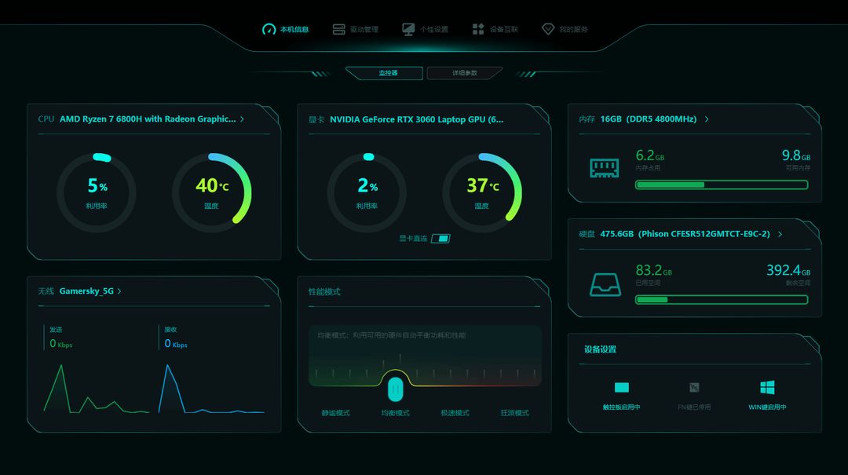This screenshot has height=475, width=848.
Task: Switch to the 监控器 tab
Action: (x=385, y=73)
